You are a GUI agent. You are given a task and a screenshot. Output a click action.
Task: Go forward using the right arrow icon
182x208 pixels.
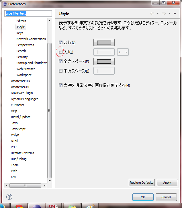pyautogui.click(x=163, y=13)
